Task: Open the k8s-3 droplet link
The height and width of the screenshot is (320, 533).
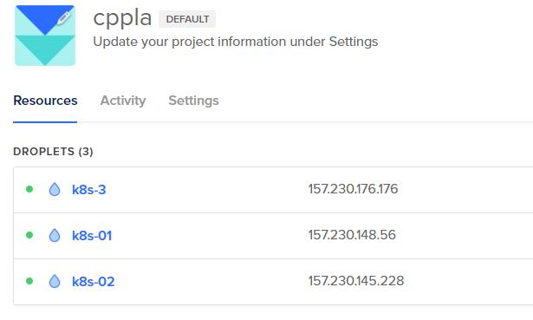Action: coord(89,190)
